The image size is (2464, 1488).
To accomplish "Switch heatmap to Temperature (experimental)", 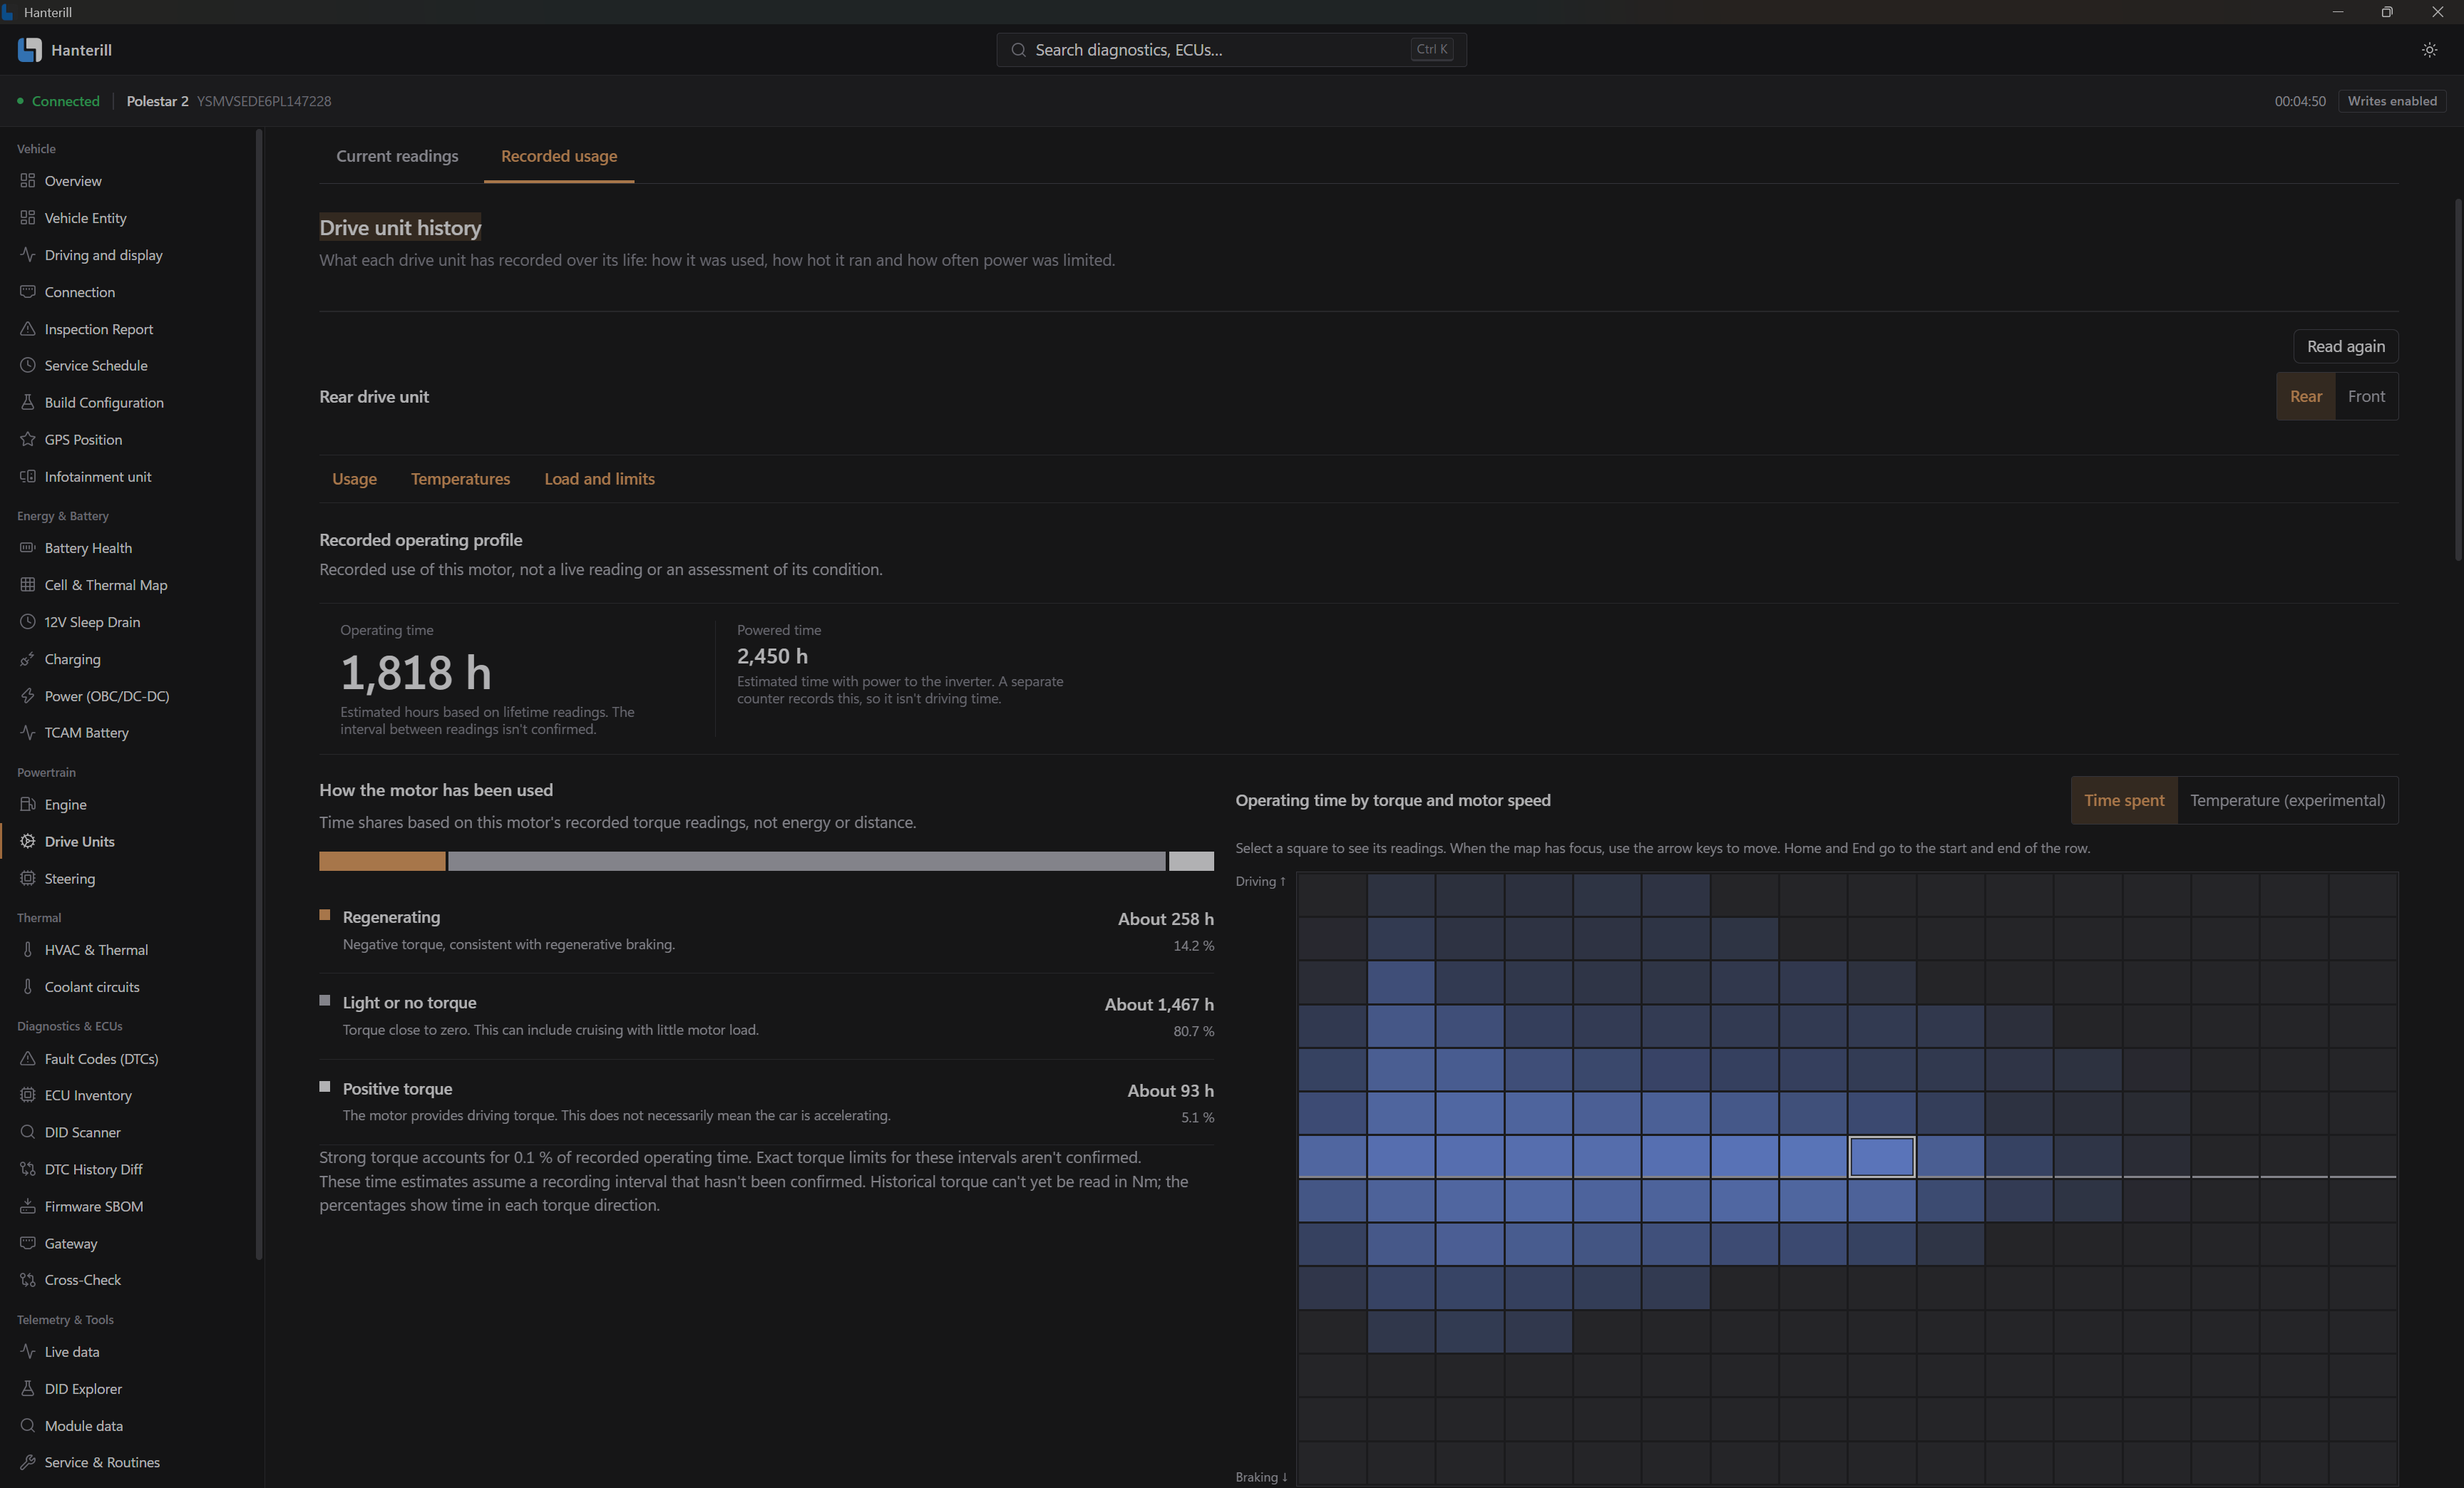I will (2287, 800).
